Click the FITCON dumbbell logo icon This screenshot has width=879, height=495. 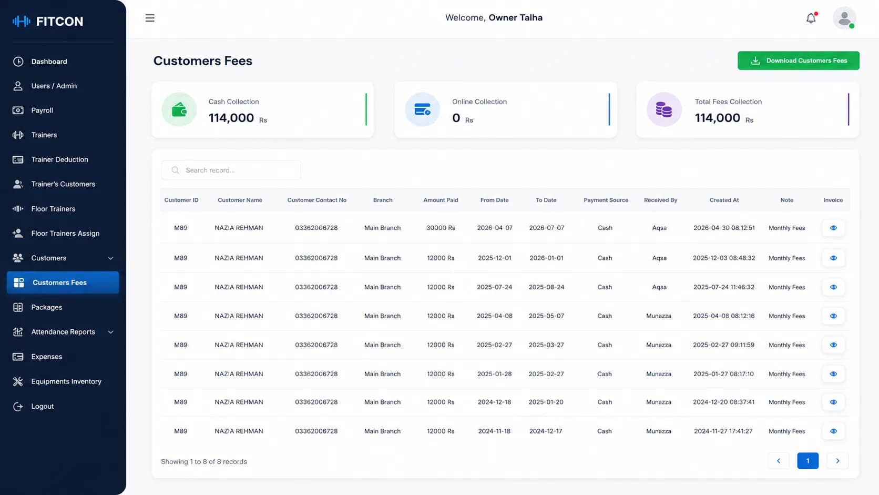pos(21,21)
